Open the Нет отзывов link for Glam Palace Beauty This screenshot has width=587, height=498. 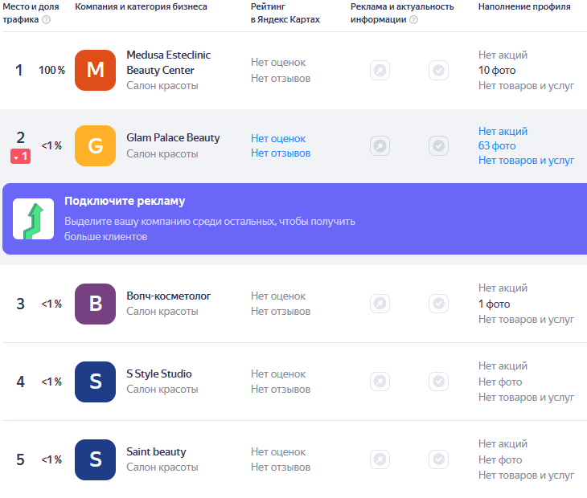tap(281, 153)
